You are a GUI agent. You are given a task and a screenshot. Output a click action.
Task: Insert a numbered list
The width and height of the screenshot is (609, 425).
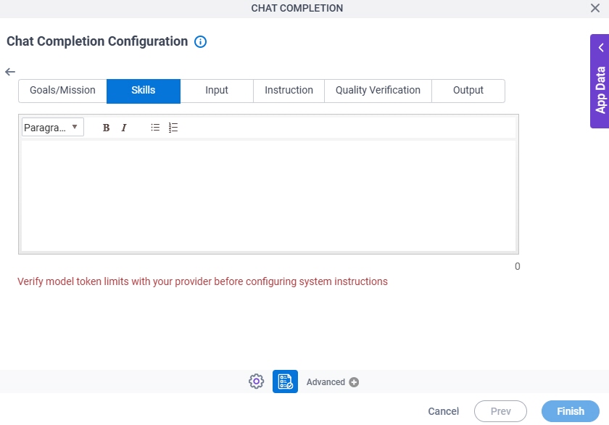(x=173, y=128)
